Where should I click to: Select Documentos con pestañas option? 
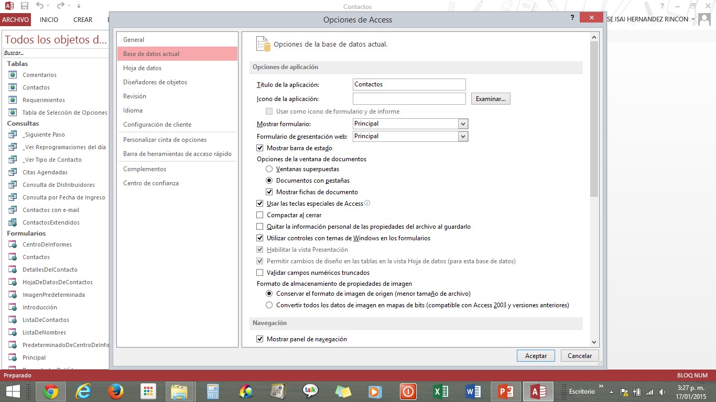[269, 181]
